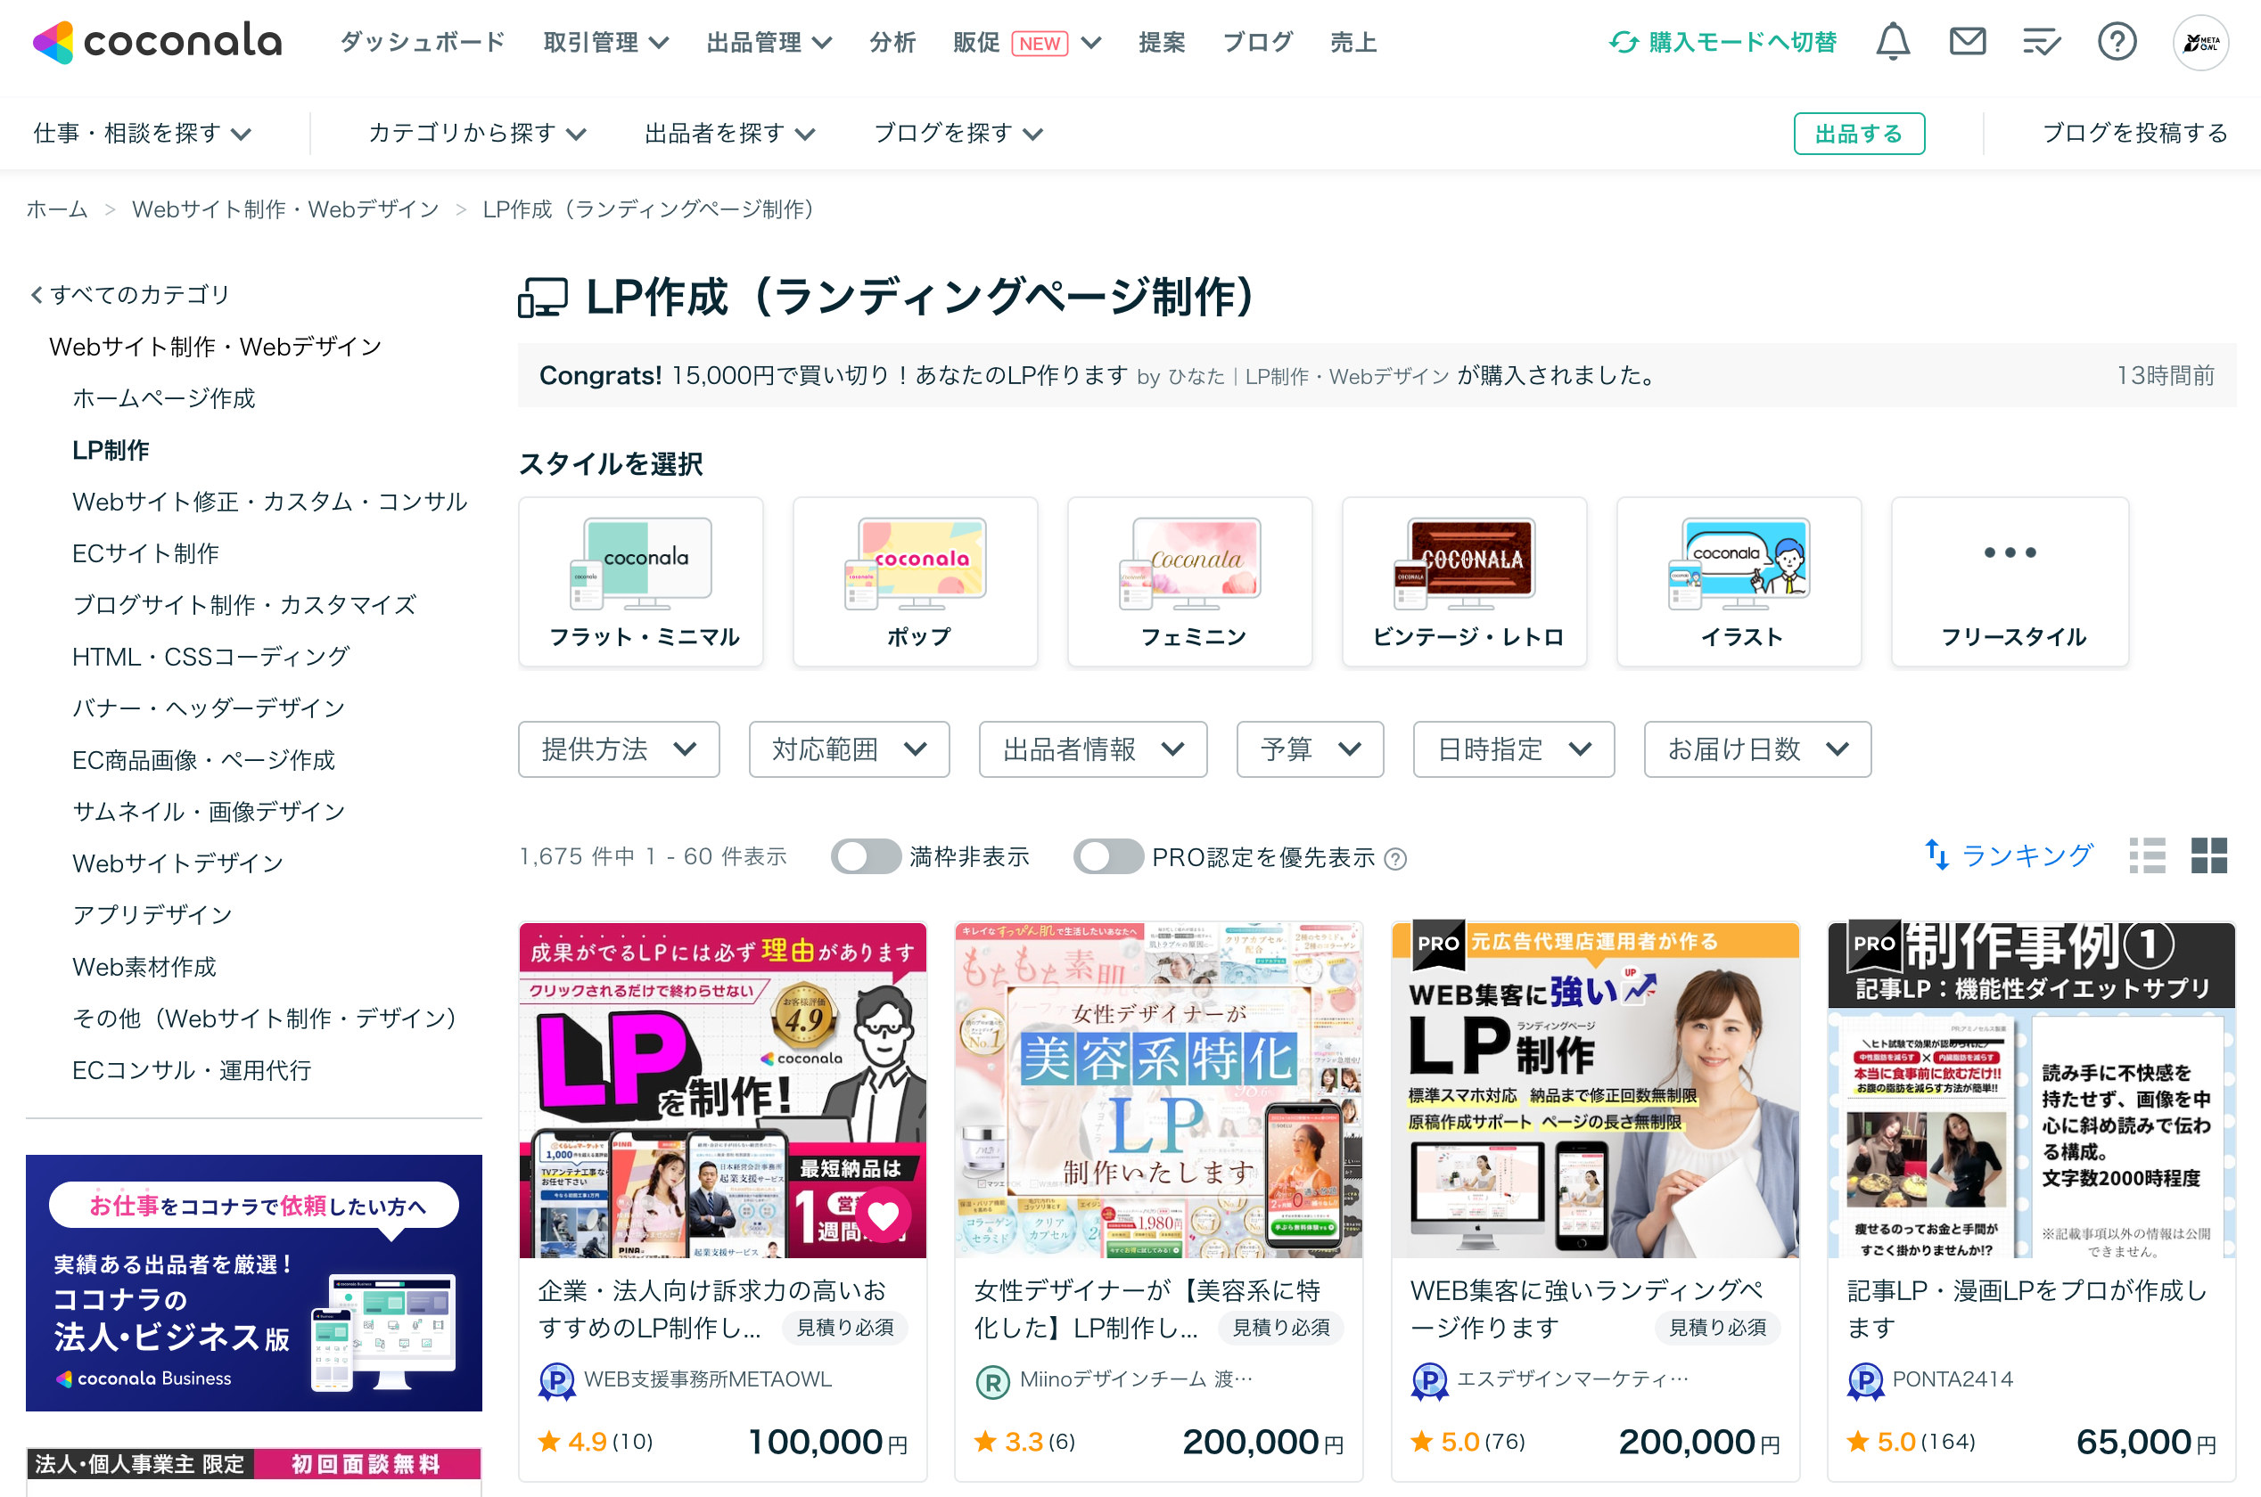Favorite the 企業・法人向け LP service heart
This screenshot has width=2261, height=1497.
coord(883,1215)
